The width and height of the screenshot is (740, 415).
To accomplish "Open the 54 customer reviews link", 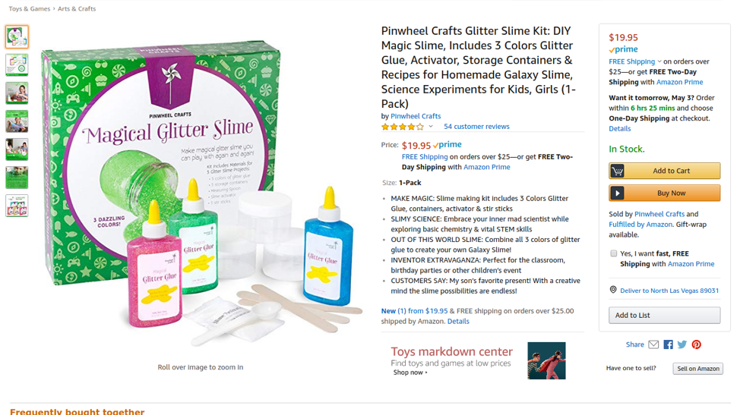I will click(476, 127).
